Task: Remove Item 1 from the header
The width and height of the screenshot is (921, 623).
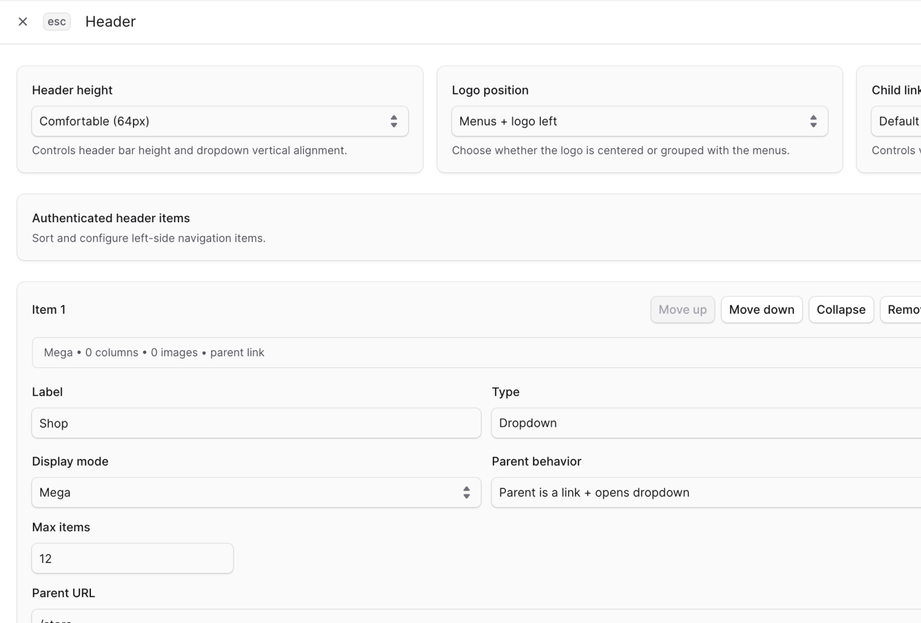Action: 904,309
